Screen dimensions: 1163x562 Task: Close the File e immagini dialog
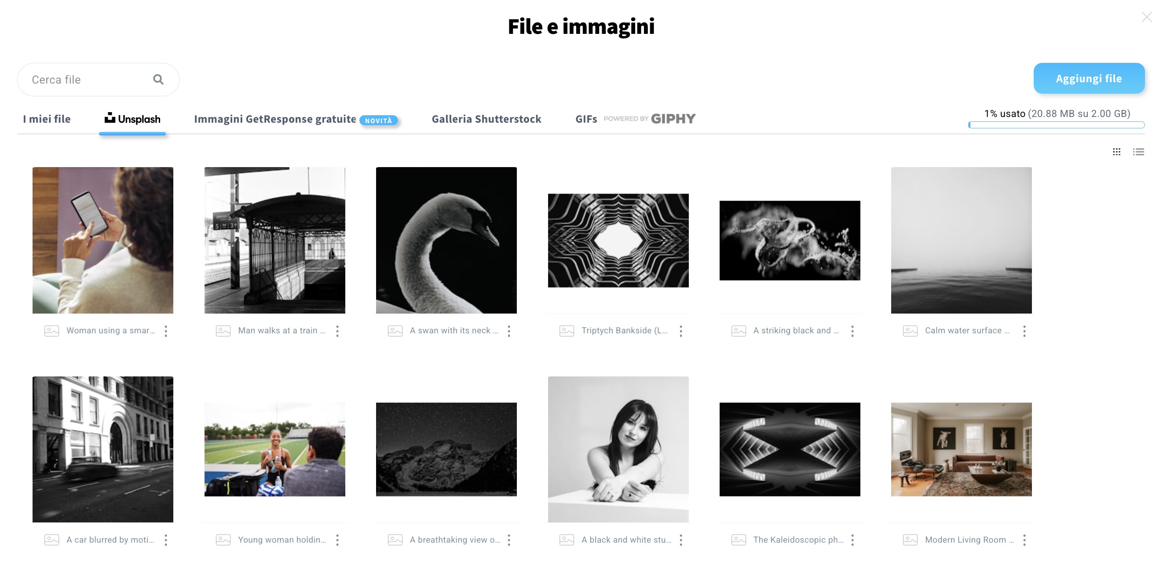pyautogui.click(x=1147, y=17)
